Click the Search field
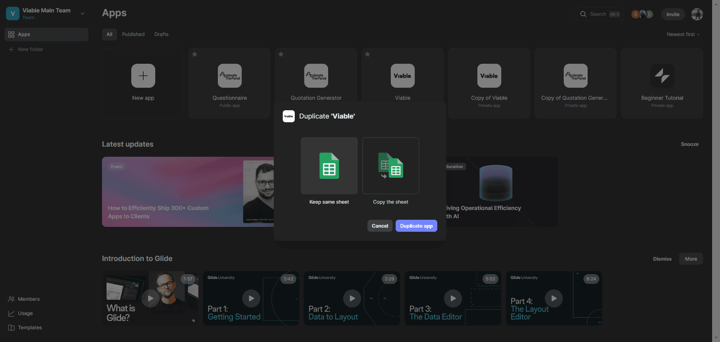 coord(599,14)
